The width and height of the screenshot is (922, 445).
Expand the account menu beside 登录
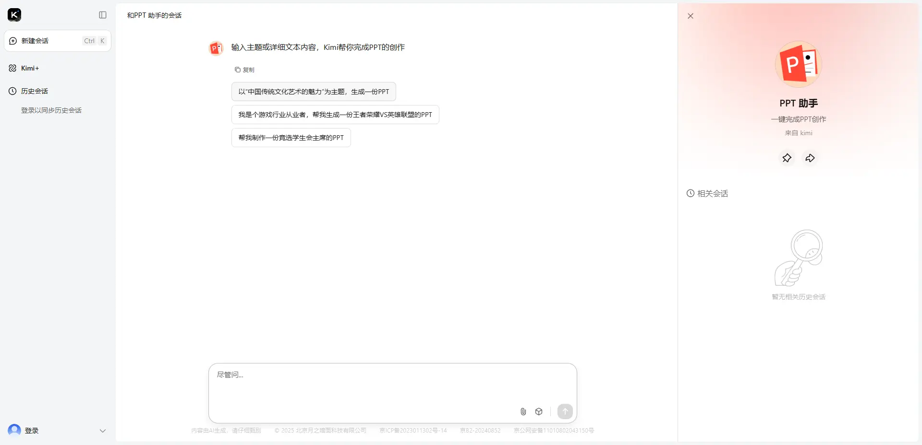(x=102, y=430)
